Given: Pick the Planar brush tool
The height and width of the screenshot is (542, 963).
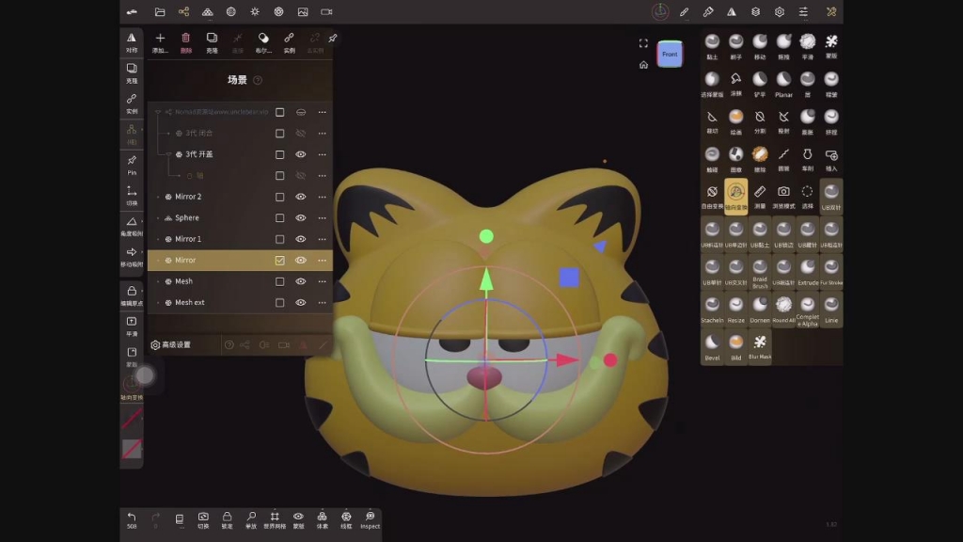Looking at the screenshot, I should (783, 84).
